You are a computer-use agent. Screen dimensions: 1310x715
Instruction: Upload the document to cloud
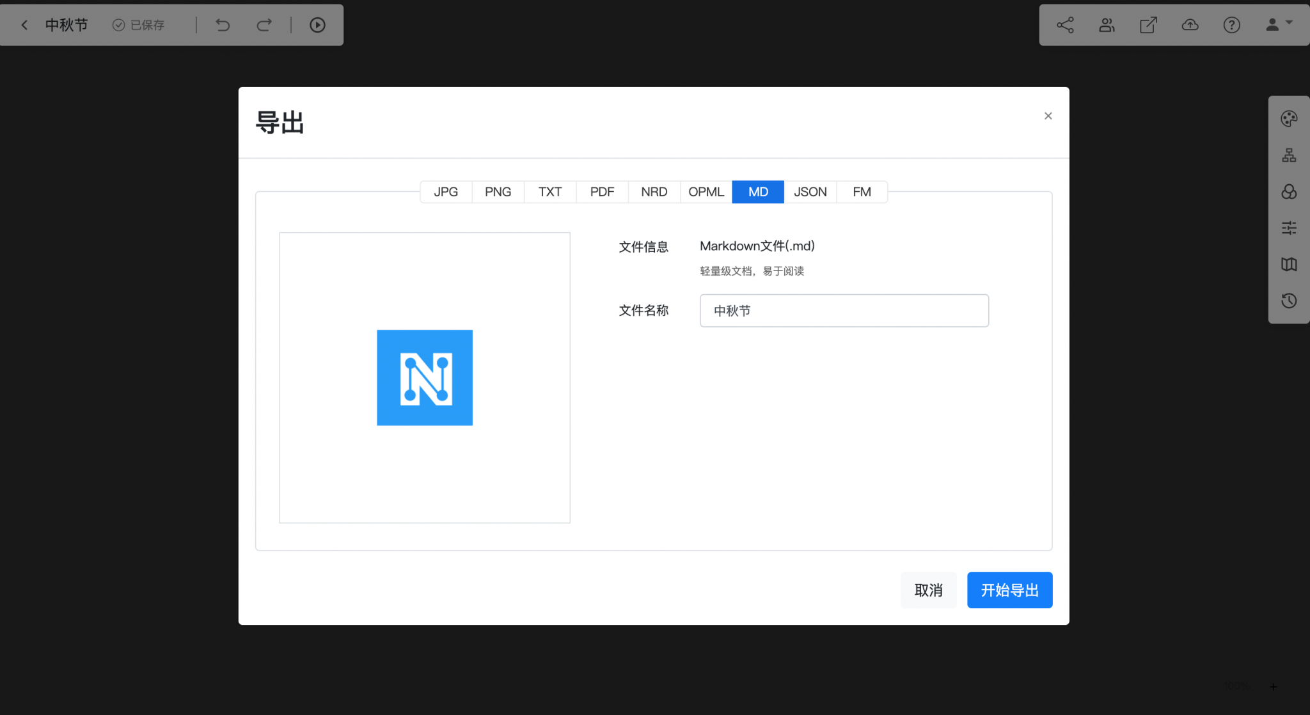[1190, 24]
